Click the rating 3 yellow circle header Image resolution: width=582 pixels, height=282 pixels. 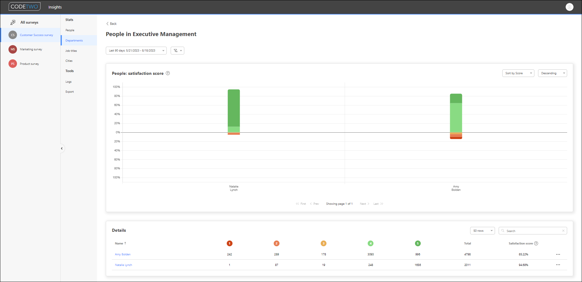coord(323,244)
